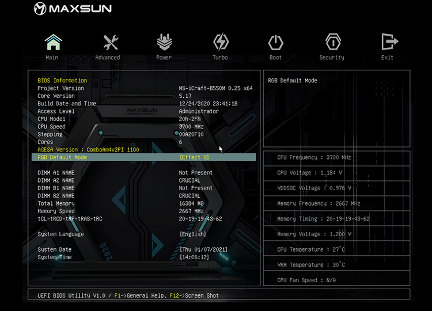432x311 pixels.
Task: Click the Stepping label
Action: coord(50,134)
